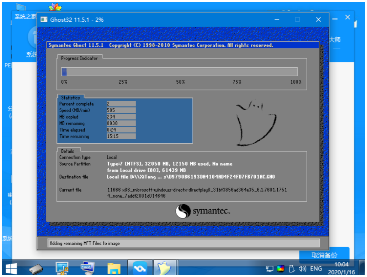
Task: Click the status text Adding remaining MFT Files
Action: (x=85, y=243)
